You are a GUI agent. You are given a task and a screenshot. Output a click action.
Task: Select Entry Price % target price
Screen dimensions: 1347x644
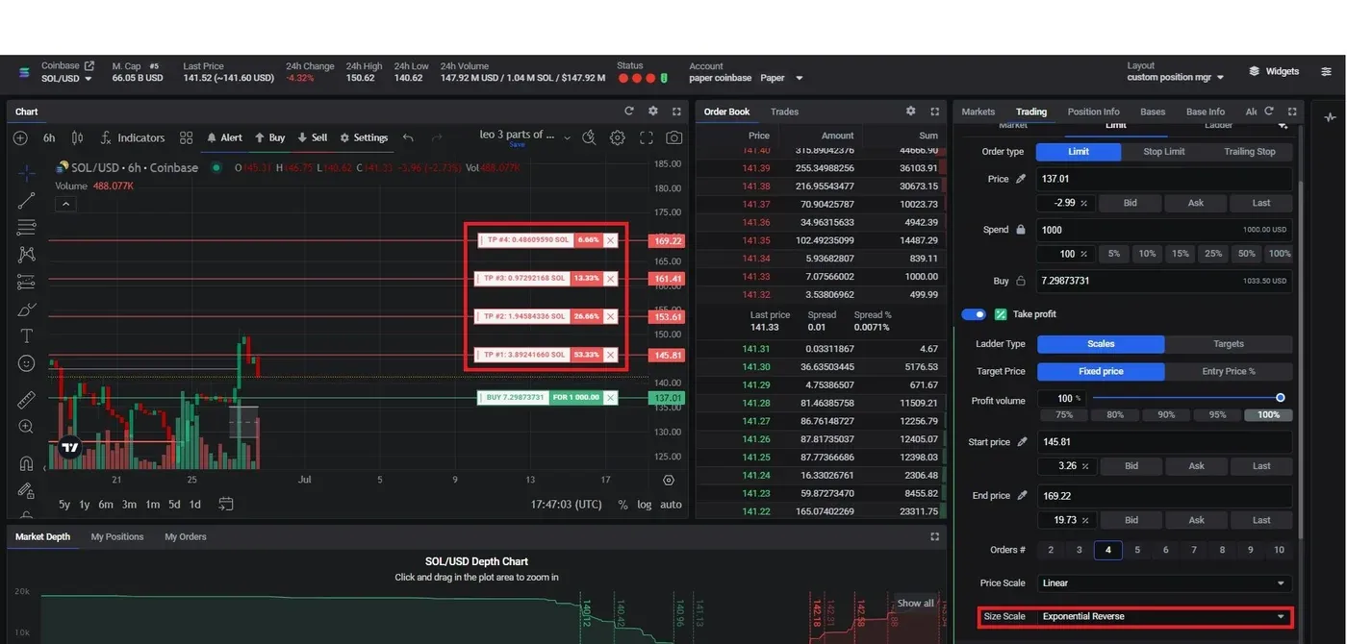[x=1229, y=371]
